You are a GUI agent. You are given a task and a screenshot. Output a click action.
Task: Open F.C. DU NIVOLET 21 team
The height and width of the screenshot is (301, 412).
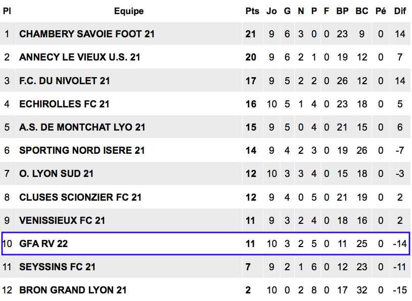[x=64, y=81]
